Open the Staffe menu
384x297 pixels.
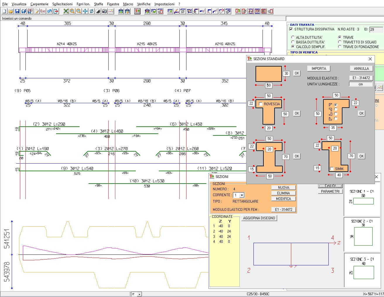99,4
